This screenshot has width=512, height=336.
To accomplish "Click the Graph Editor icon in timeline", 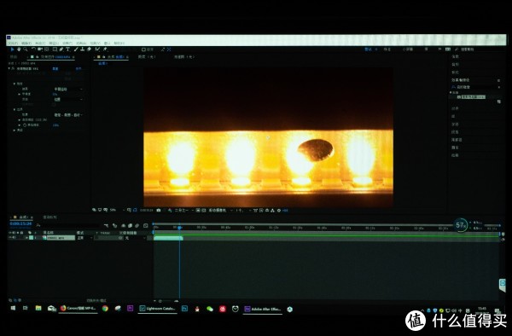I will tap(145, 225).
